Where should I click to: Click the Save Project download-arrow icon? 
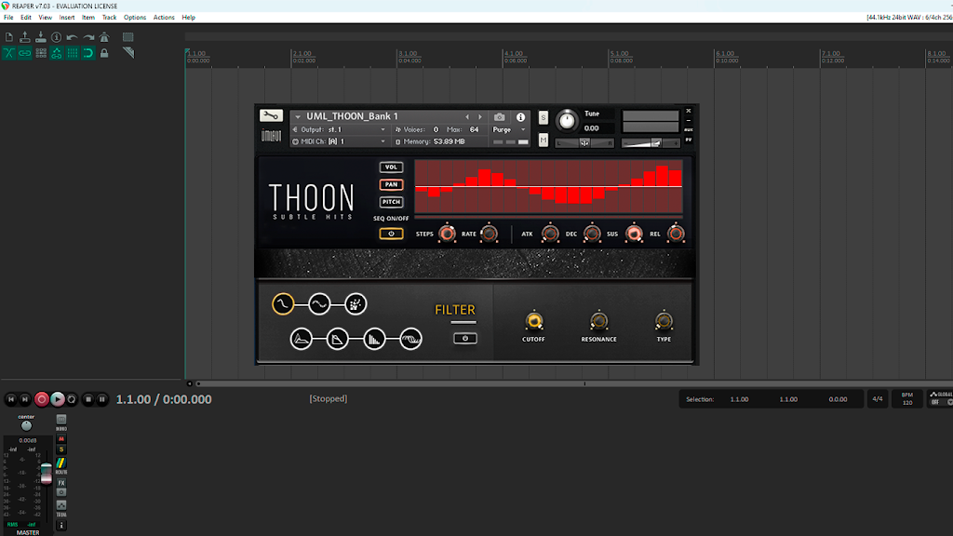41,37
